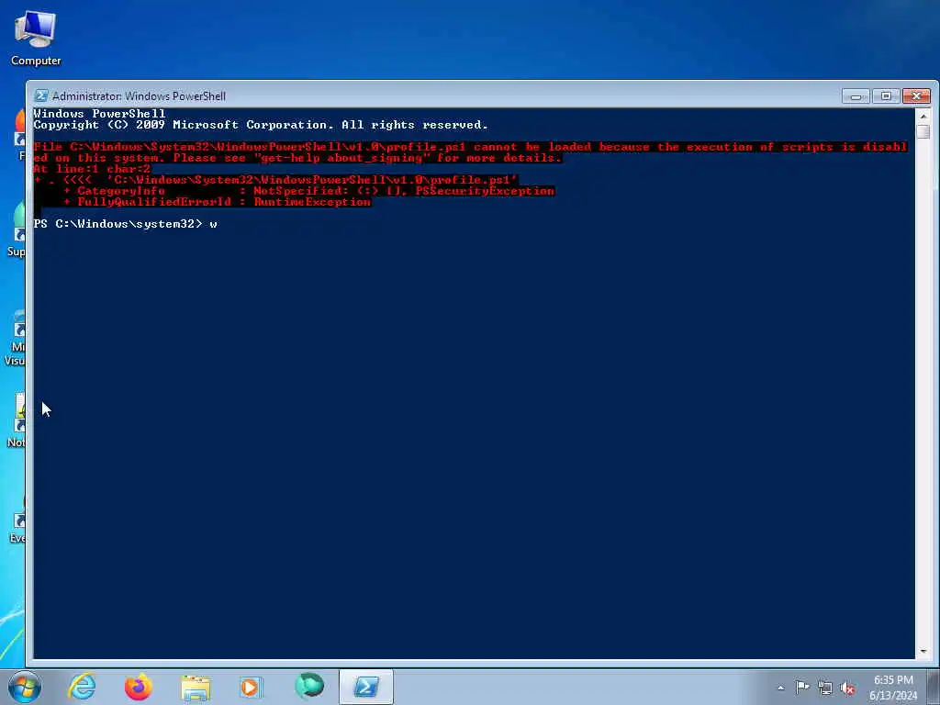Open Windows Media Player from the taskbar
Screen dimensions: 940x705
click(x=250, y=687)
